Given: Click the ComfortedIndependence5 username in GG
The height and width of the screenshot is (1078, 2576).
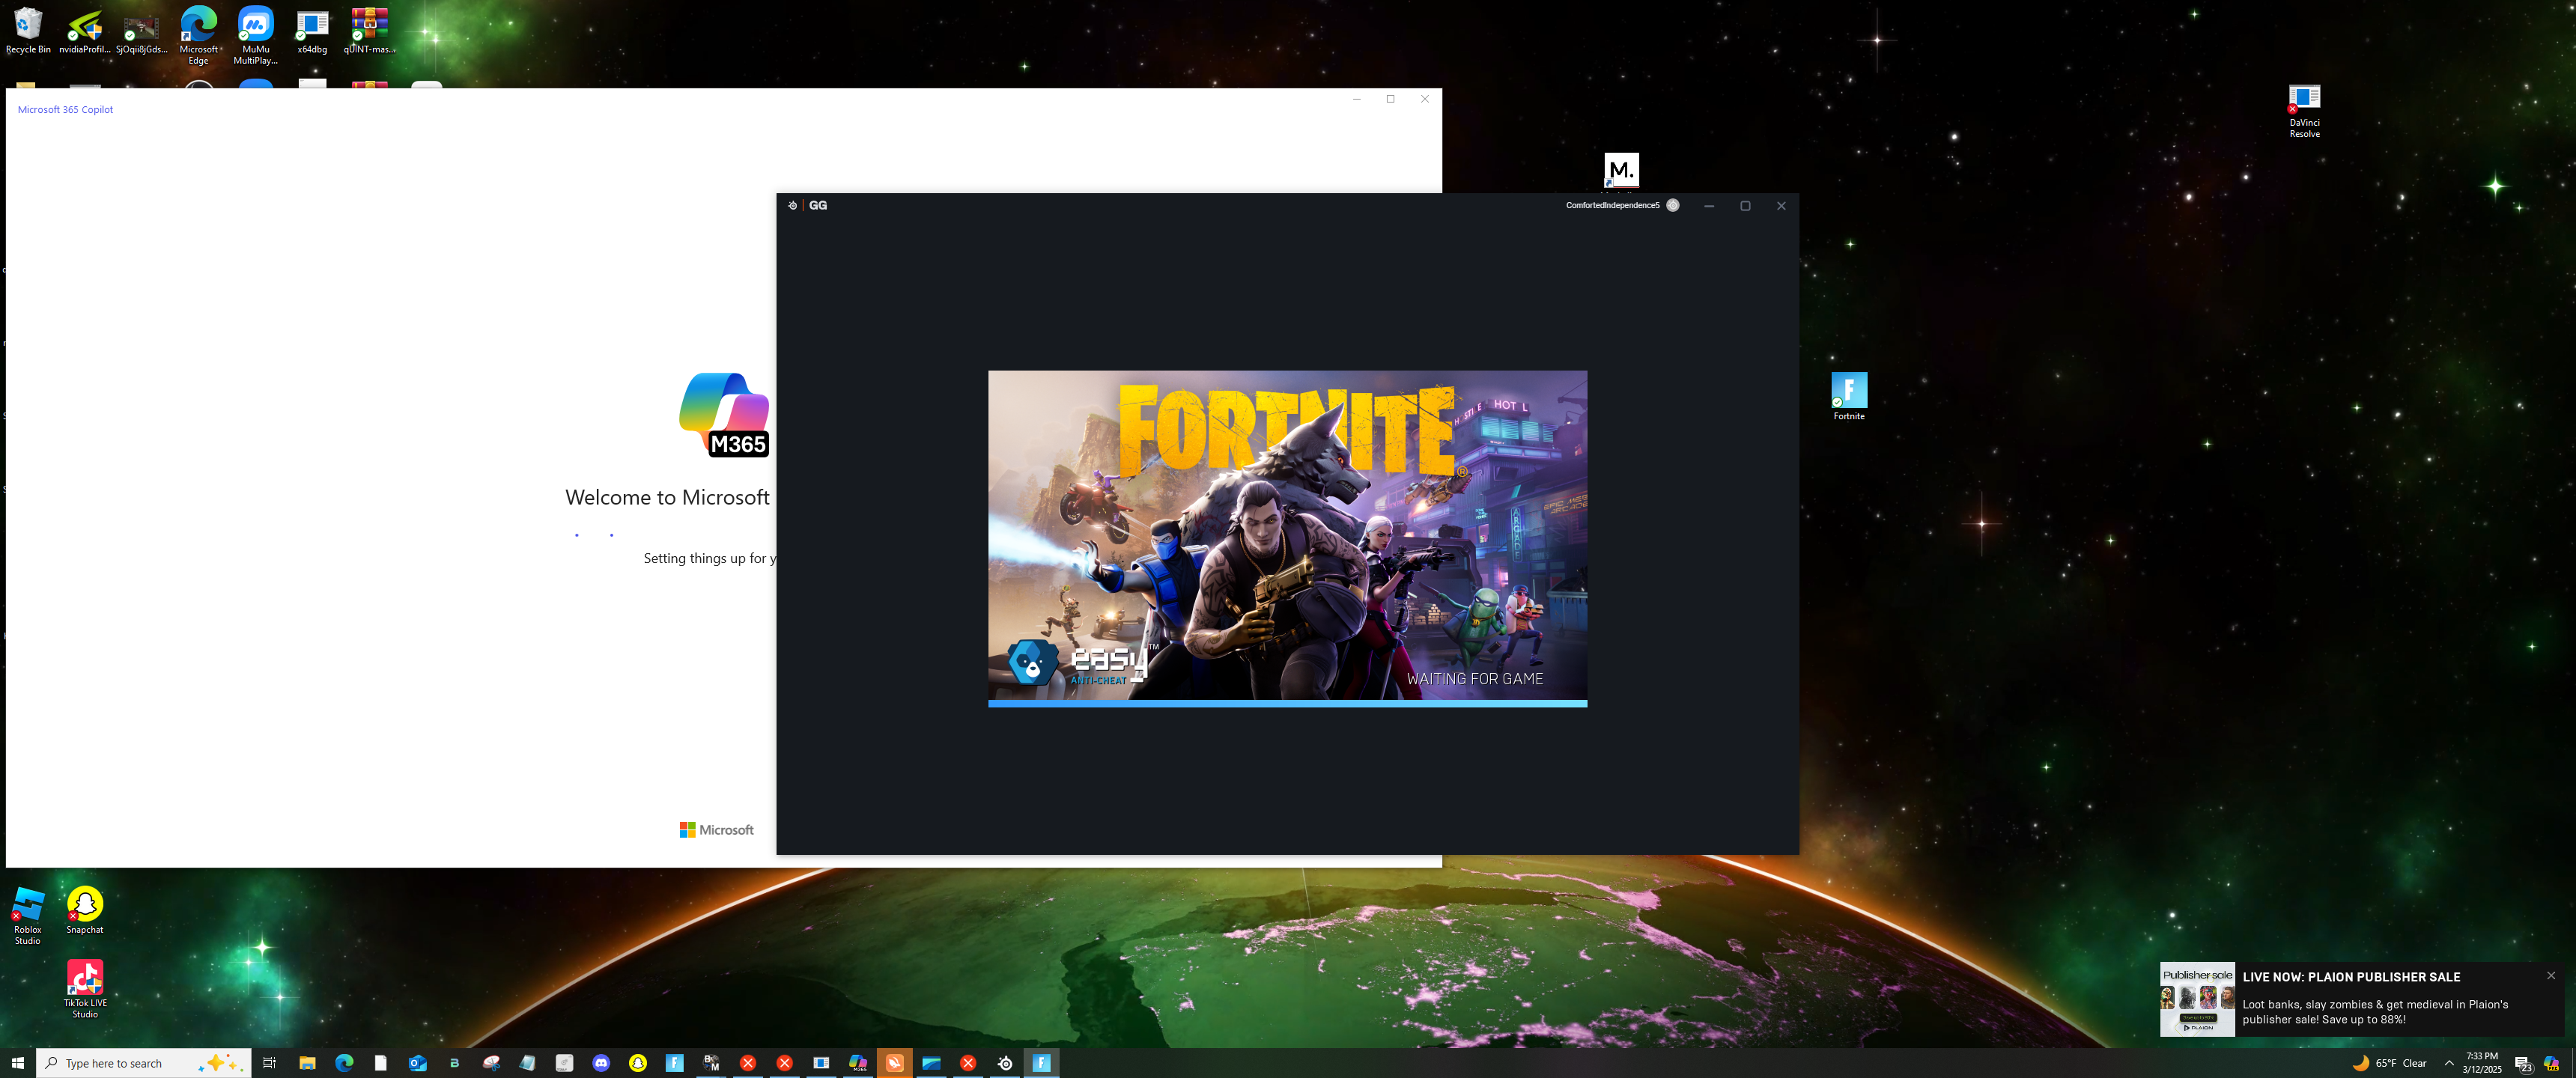Looking at the screenshot, I should pyautogui.click(x=1612, y=205).
